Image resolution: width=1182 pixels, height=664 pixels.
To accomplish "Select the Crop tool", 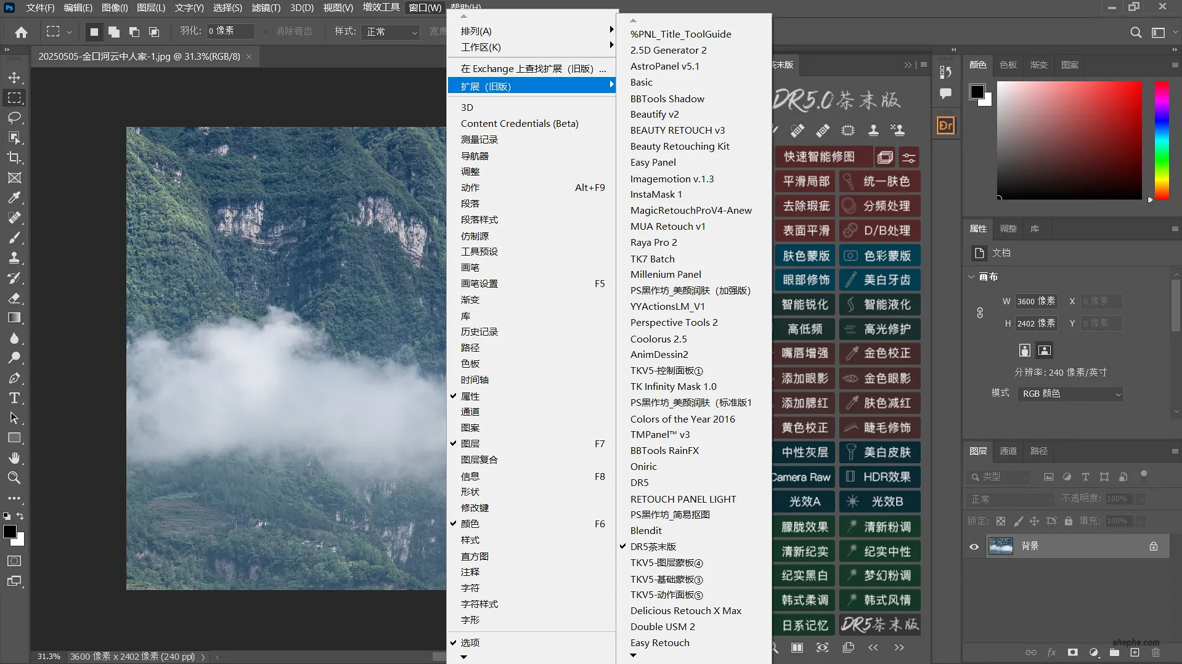I will click(x=15, y=158).
